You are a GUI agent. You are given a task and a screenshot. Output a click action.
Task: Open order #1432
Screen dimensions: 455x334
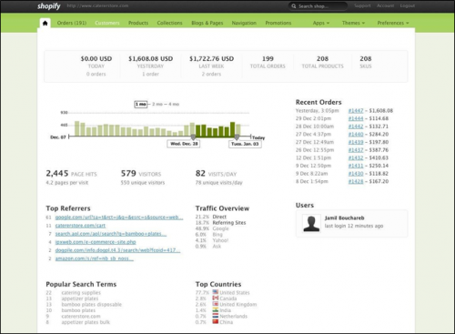(x=356, y=158)
